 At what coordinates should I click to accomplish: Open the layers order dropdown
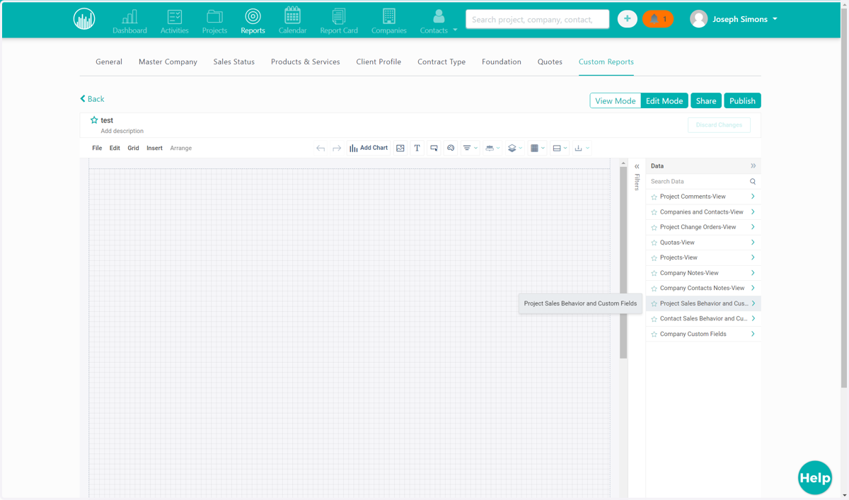point(515,148)
